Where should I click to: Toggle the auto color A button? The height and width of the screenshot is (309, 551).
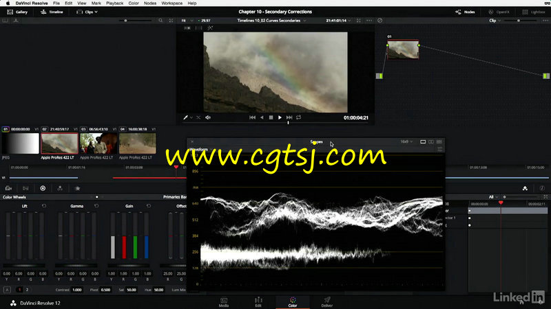tap(7, 290)
